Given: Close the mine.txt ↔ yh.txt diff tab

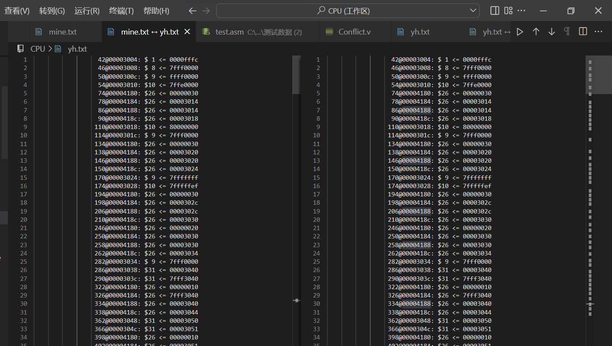Looking at the screenshot, I should (x=187, y=32).
